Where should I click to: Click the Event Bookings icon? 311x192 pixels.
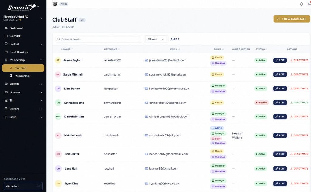point(6,52)
